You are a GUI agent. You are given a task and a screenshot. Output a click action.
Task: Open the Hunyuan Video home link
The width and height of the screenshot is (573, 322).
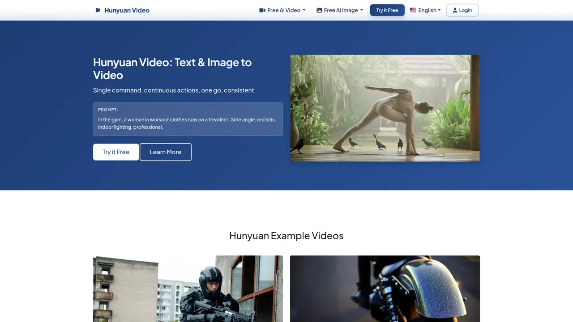(x=123, y=10)
